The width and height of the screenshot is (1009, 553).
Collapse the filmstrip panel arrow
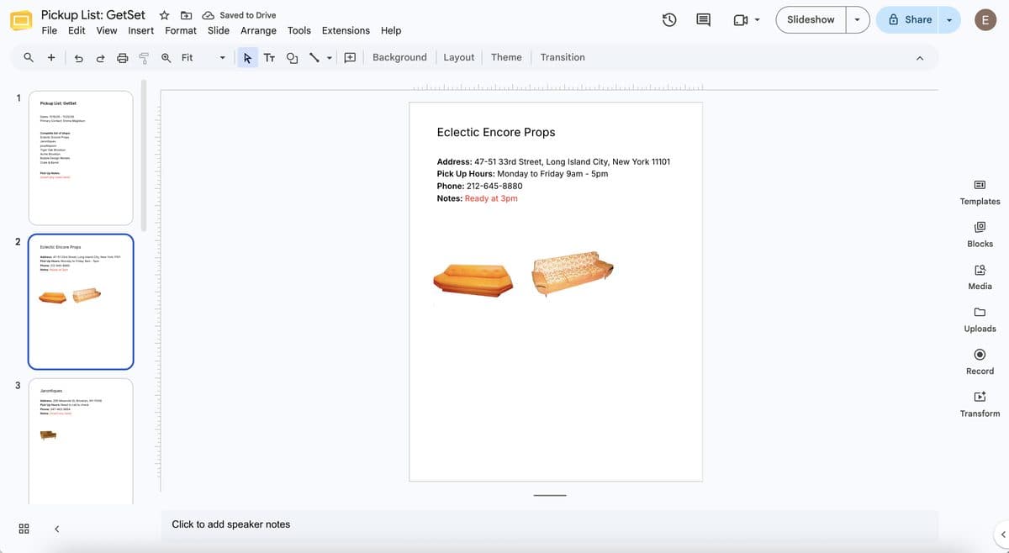(x=57, y=529)
